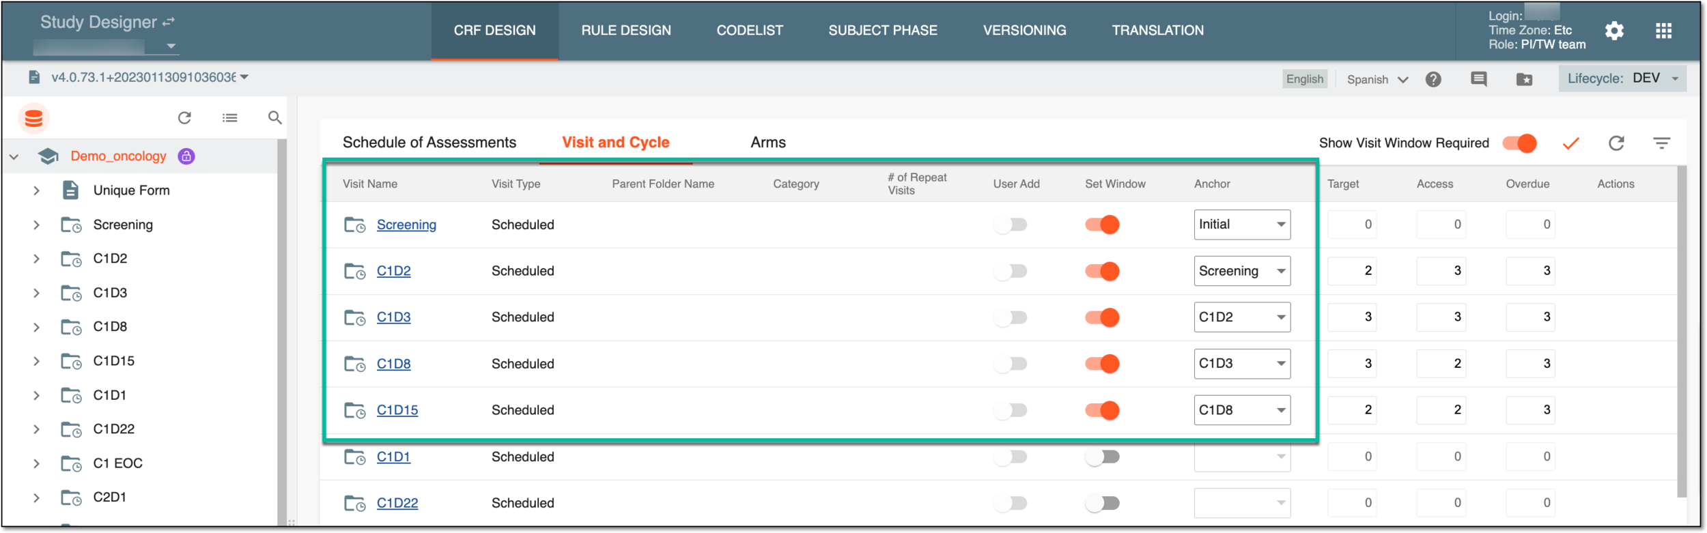
Task: Open the Anchor dropdown showing C1D8
Action: point(1242,410)
